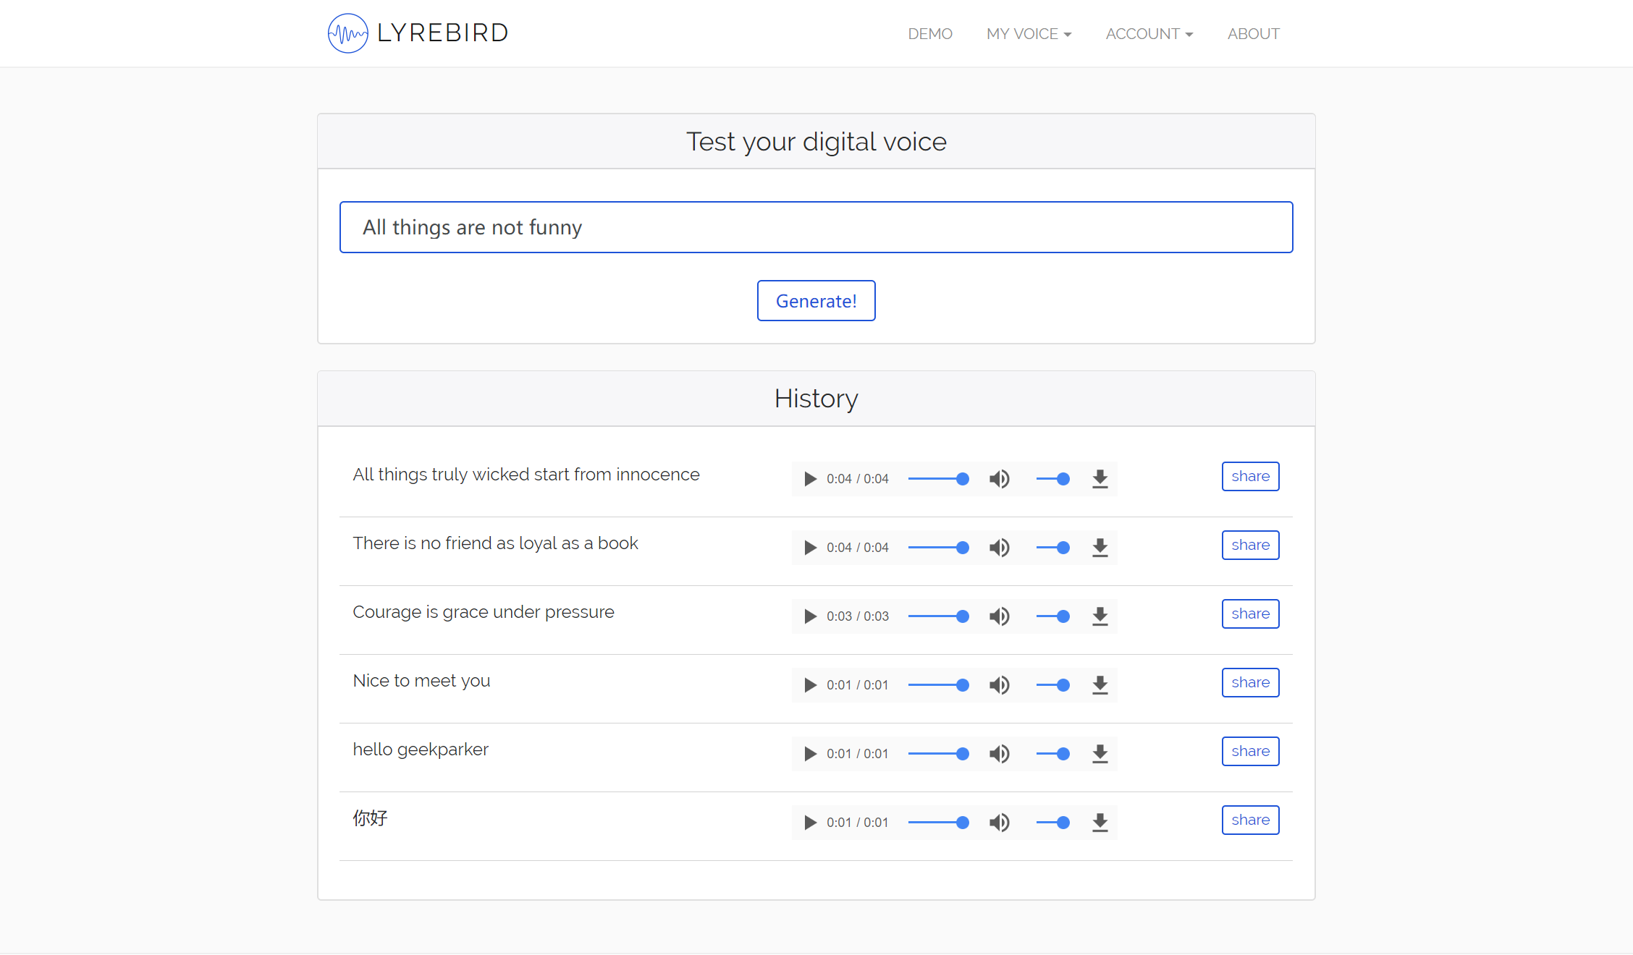Viewport: 1633px width, 955px height.
Task: Play the 'hello geekparker' audio clip
Action: tap(810, 754)
